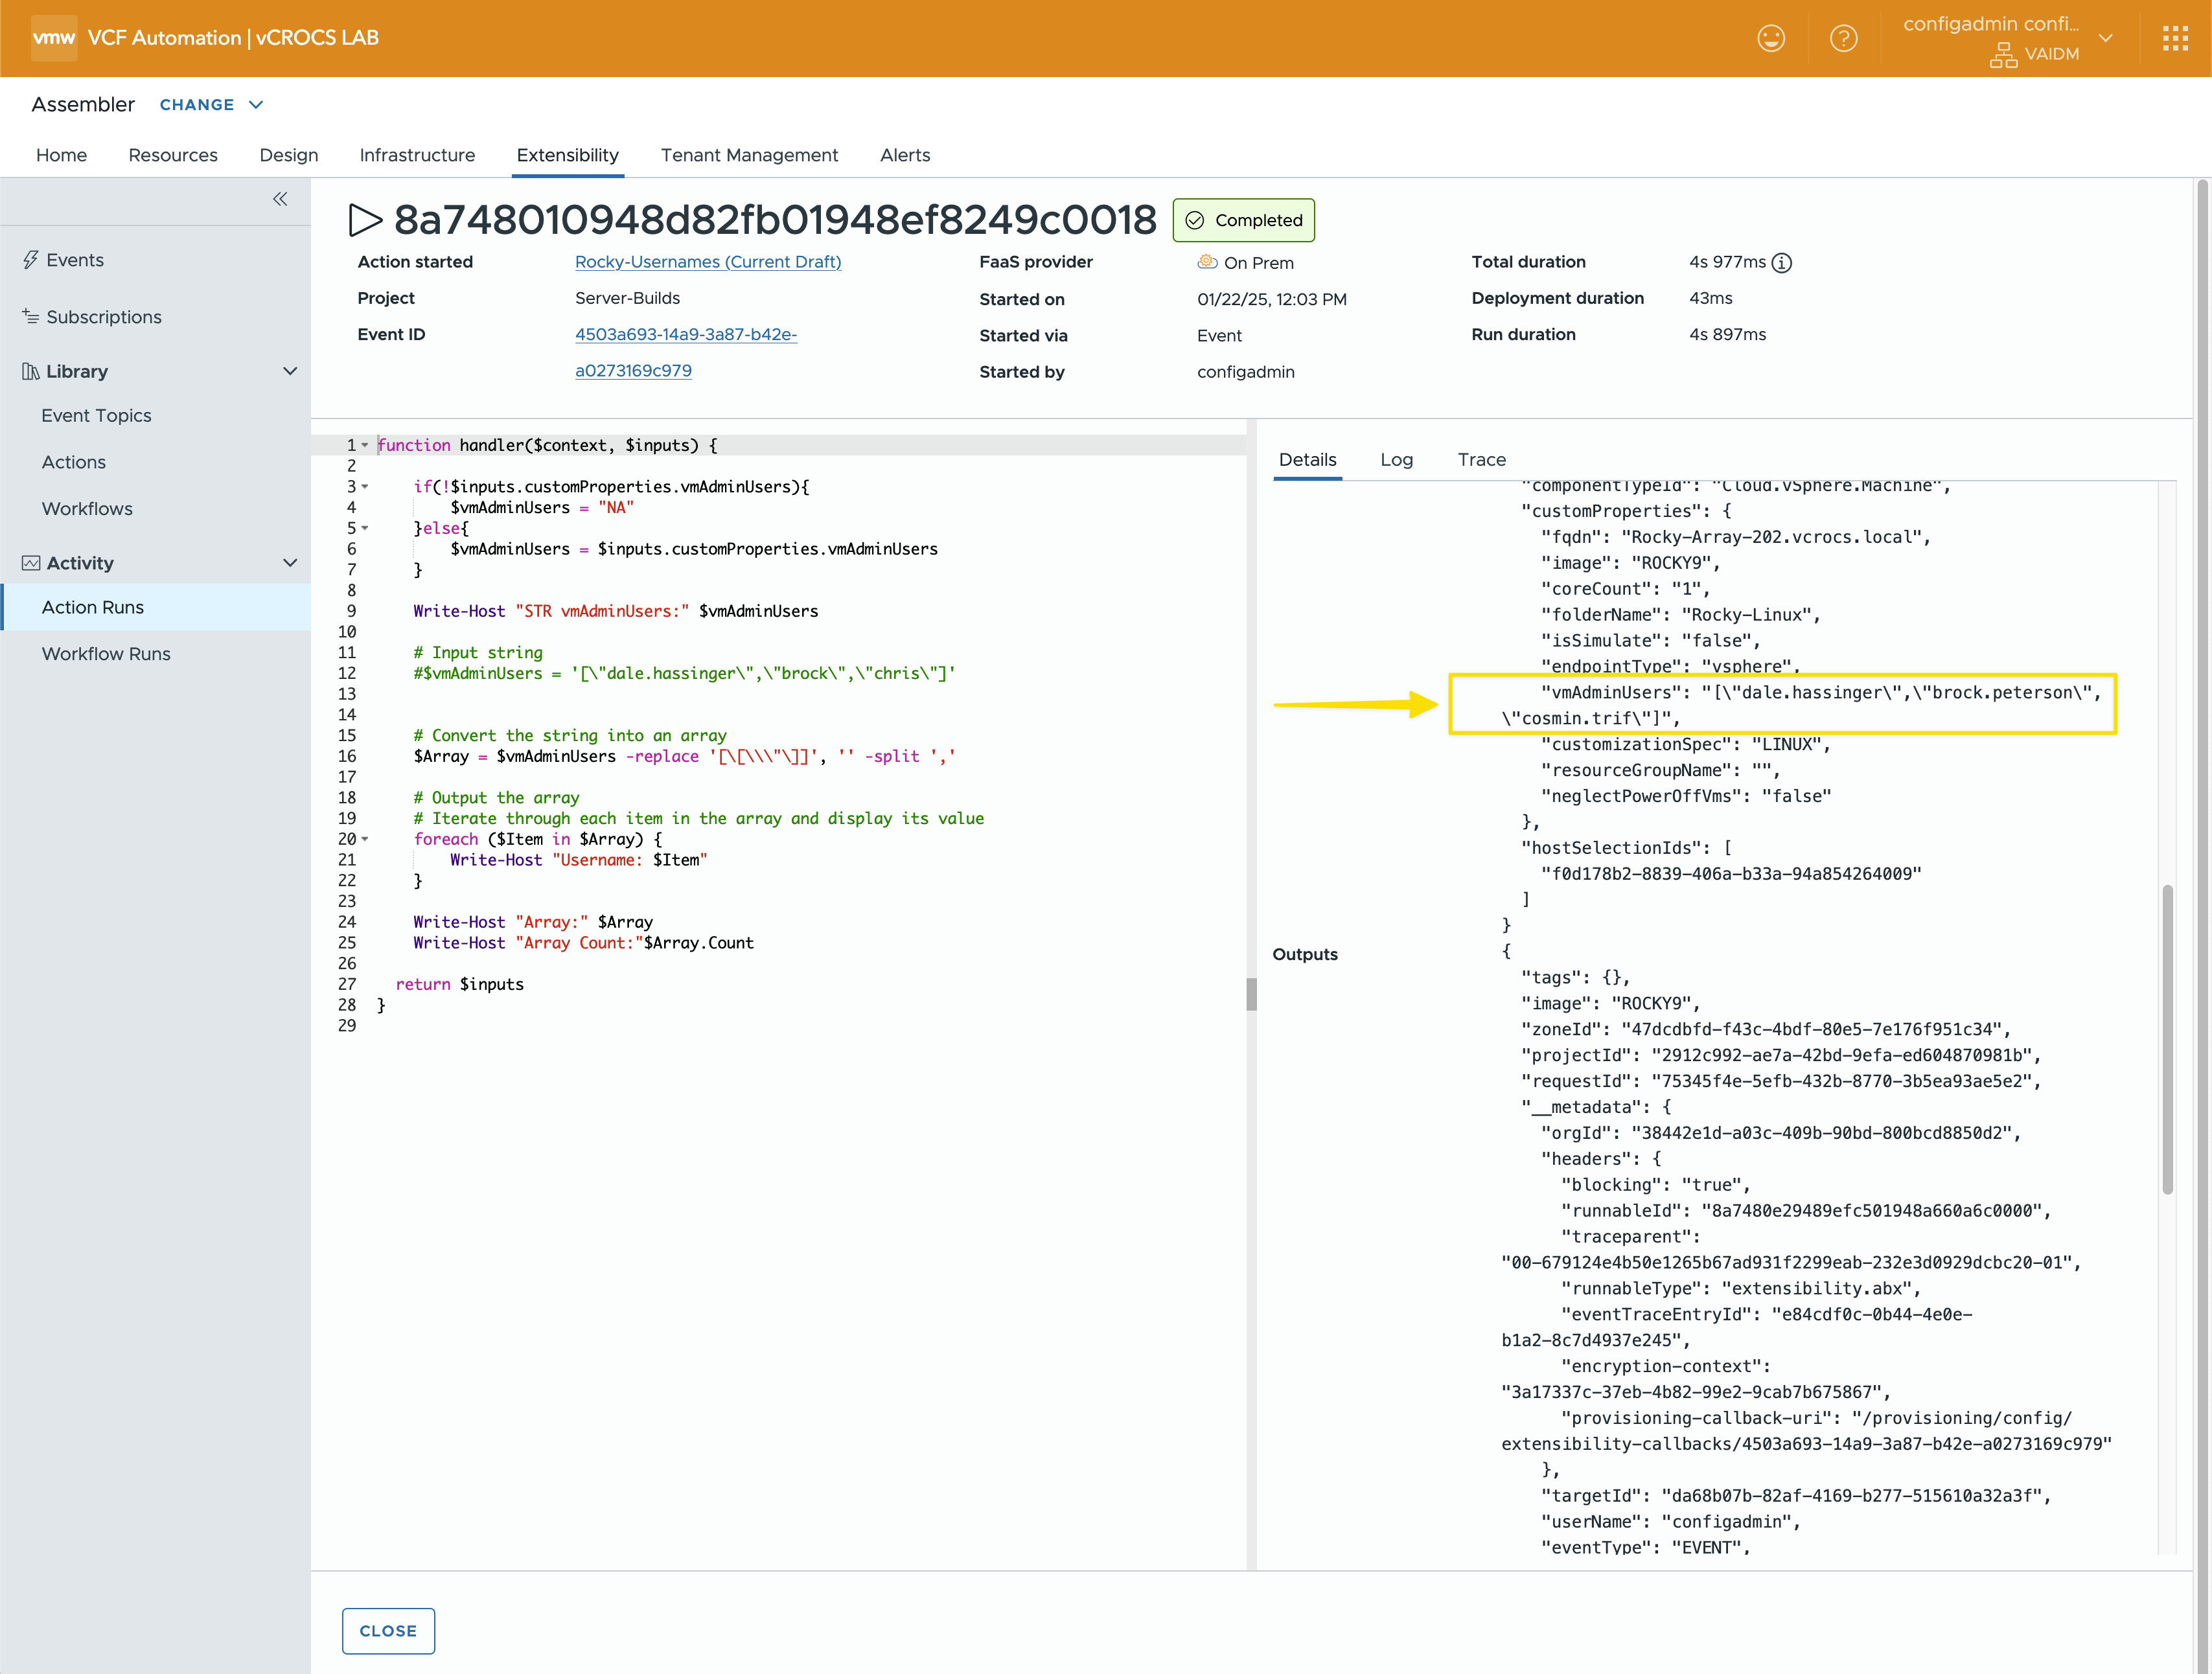Collapse the Activity section chevron

290,563
